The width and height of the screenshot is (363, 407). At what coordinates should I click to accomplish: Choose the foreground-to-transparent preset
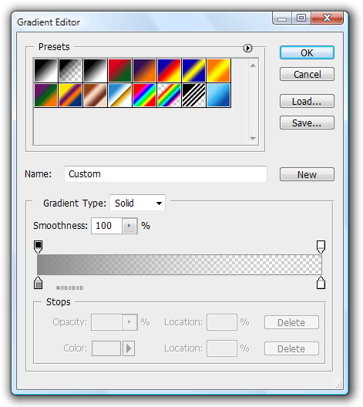[x=71, y=71]
